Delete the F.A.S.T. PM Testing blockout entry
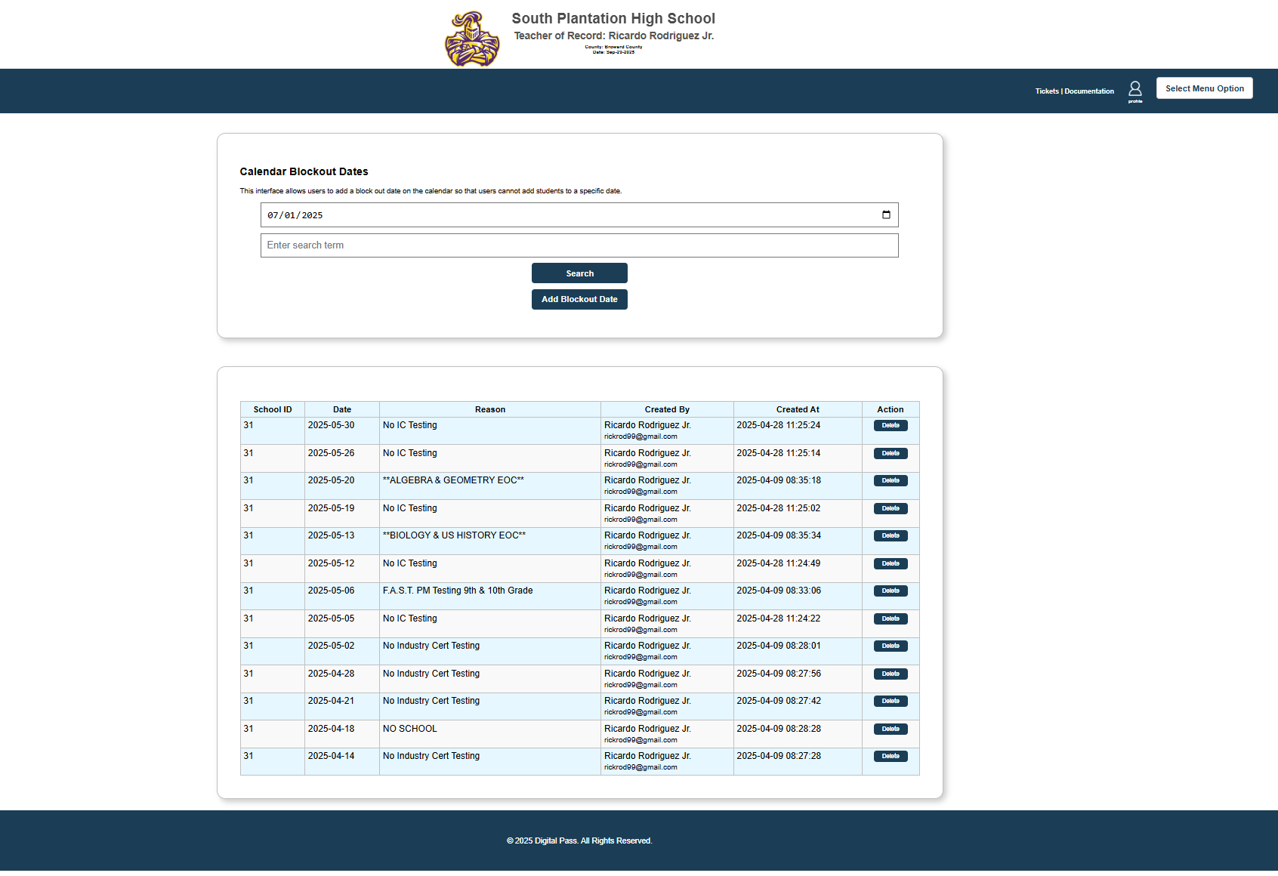This screenshot has width=1278, height=876. [891, 591]
